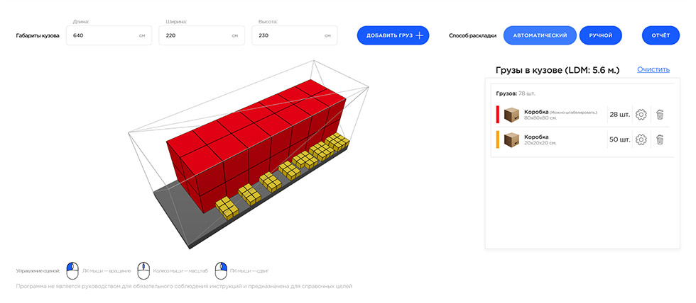
Task: Switch layout mode to Ручной
Action: [600, 35]
